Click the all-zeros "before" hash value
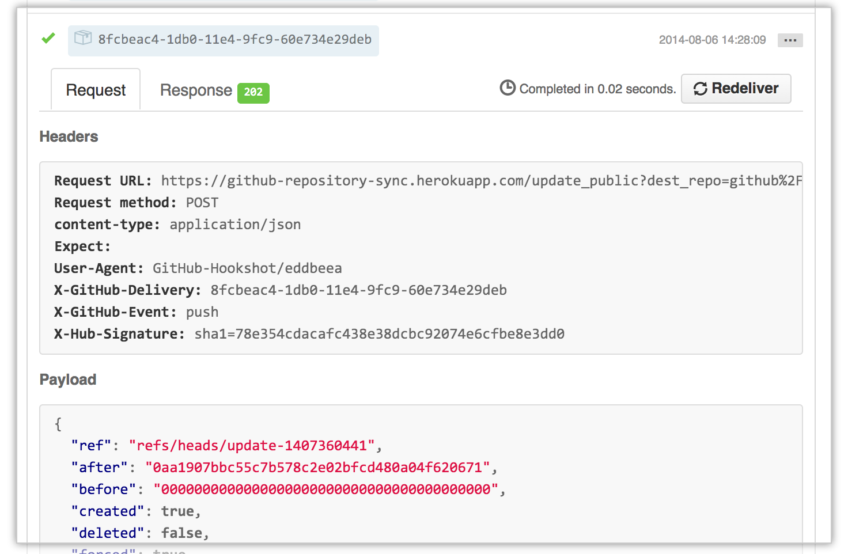Screen dimensions: 848x554 coord(325,490)
